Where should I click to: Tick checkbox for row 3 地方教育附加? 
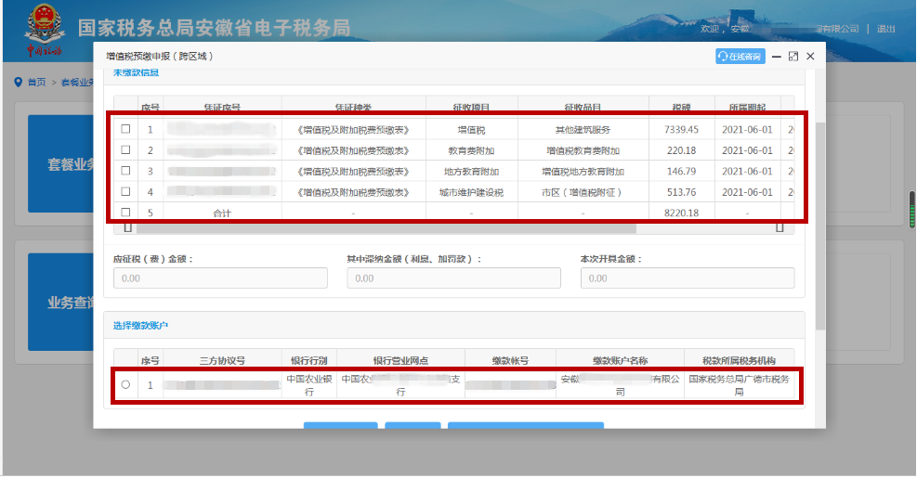point(125,171)
